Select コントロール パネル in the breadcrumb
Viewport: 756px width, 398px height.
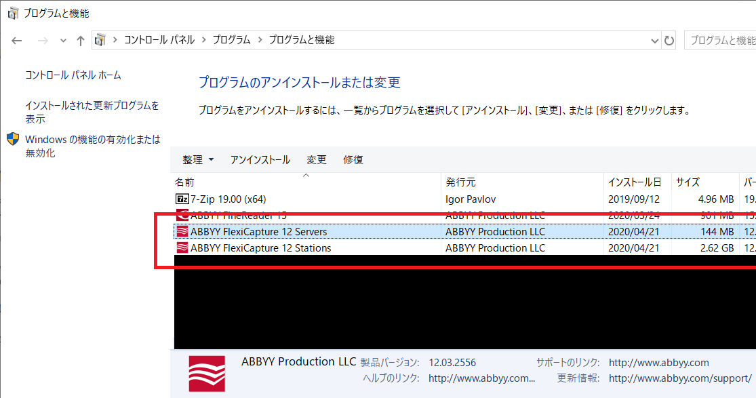(159, 40)
